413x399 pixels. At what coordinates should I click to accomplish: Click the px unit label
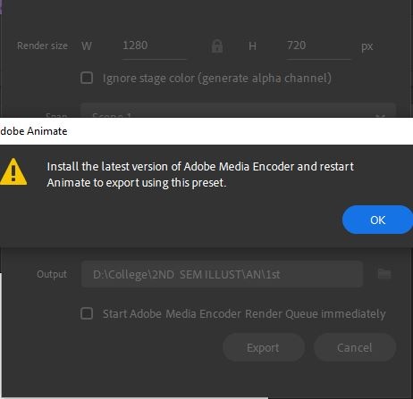367,46
